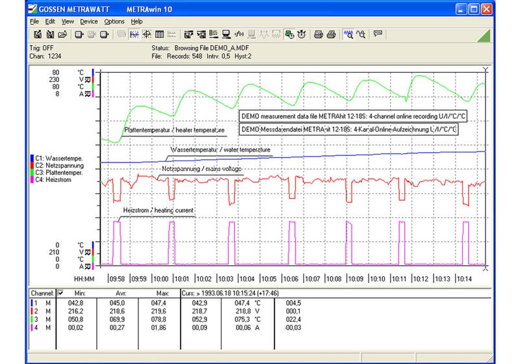
Task: Click blue color marker of channel 1 row
Action: point(32,303)
